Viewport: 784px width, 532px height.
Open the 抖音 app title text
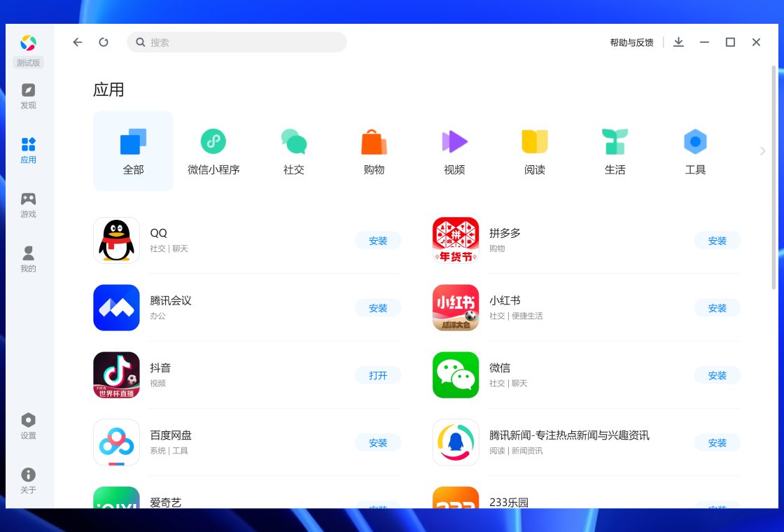(x=160, y=368)
